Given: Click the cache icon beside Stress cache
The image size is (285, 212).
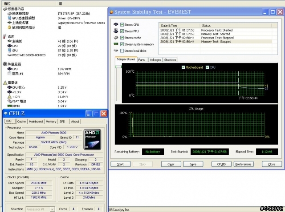Looking at the screenshot, I should click(116, 37).
